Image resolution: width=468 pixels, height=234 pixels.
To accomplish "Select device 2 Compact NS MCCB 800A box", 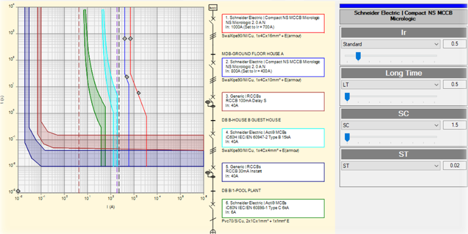I will (x=273, y=68).
